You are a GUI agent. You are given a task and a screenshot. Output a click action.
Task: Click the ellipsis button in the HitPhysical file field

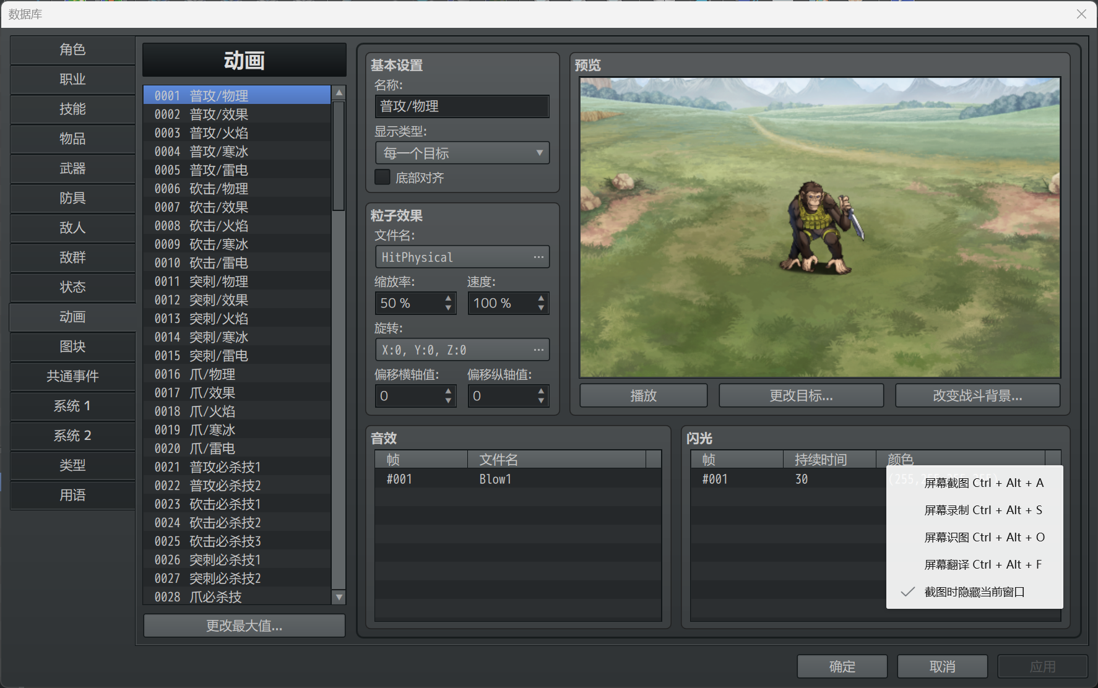click(x=538, y=257)
